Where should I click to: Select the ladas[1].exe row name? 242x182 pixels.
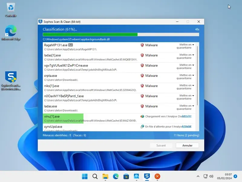click(x=52, y=55)
